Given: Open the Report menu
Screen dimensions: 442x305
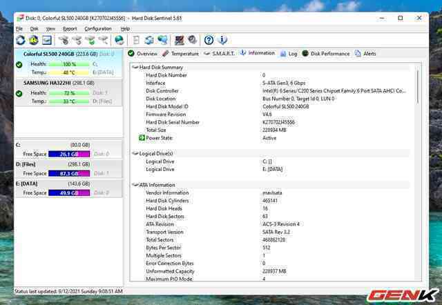Looking at the screenshot, I should tap(70, 29).
